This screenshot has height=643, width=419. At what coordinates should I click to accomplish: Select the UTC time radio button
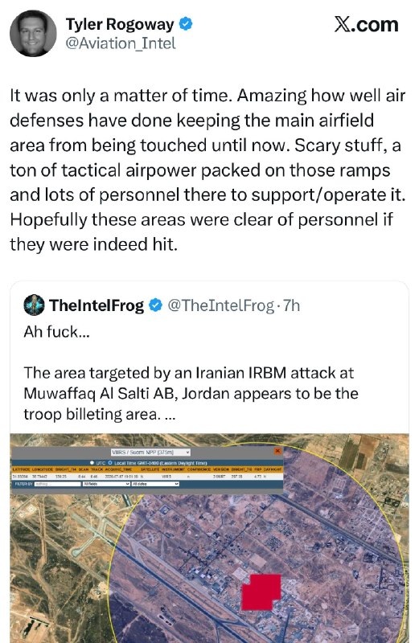[92, 463]
